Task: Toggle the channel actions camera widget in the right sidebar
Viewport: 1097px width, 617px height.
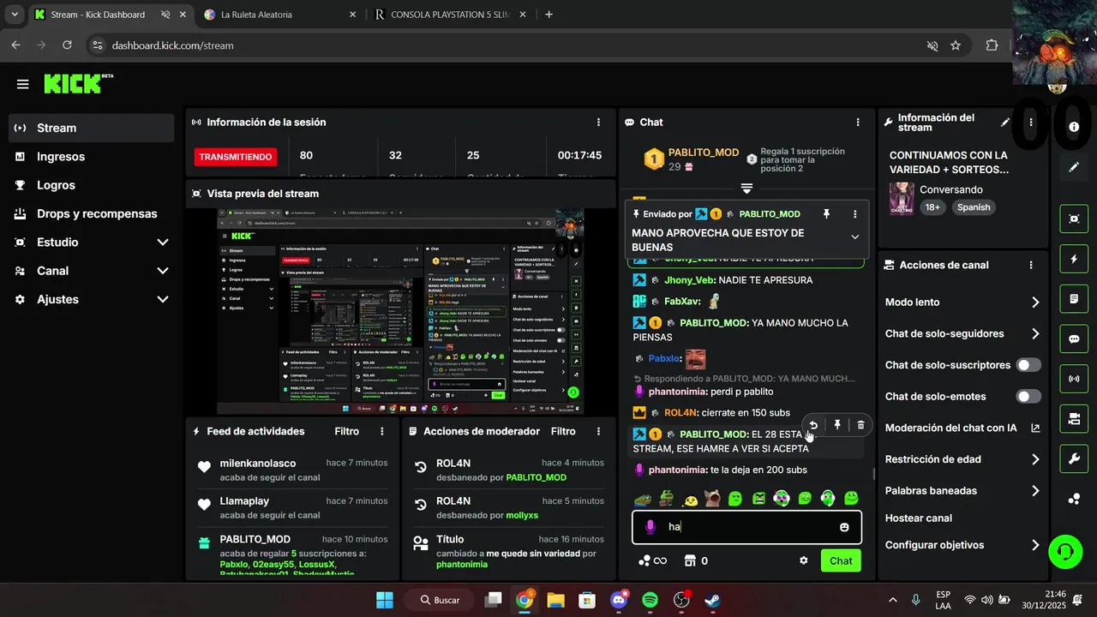Action: pos(1074,418)
